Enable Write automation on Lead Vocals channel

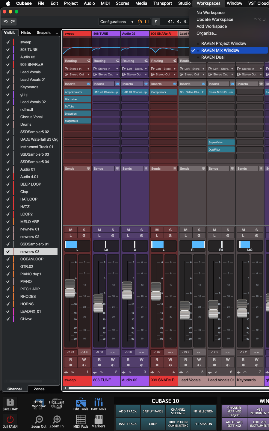click(199, 359)
